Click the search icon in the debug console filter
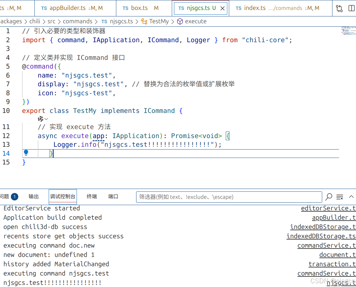The image size is (356, 287). pyautogui.click(x=328, y=197)
